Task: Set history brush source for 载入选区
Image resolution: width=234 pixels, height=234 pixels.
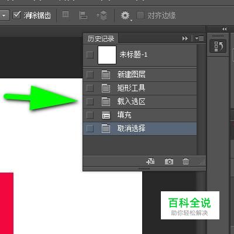Action: tap(90, 102)
